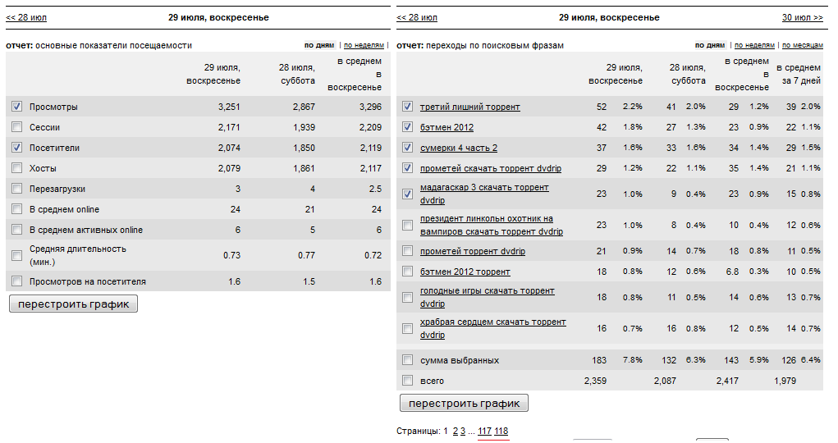Click Хосты value 2,079
This screenshot has height=443, width=838.
pyautogui.click(x=229, y=168)
